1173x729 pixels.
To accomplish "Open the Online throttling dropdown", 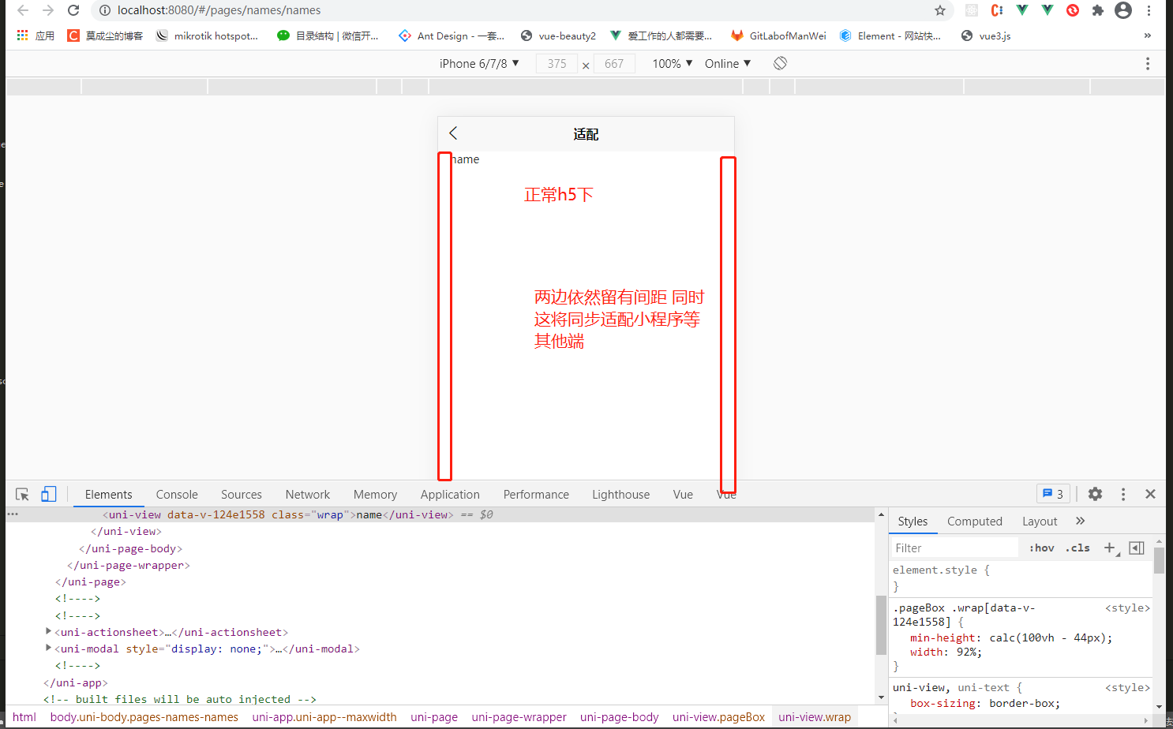I will (x=728, y=64).
